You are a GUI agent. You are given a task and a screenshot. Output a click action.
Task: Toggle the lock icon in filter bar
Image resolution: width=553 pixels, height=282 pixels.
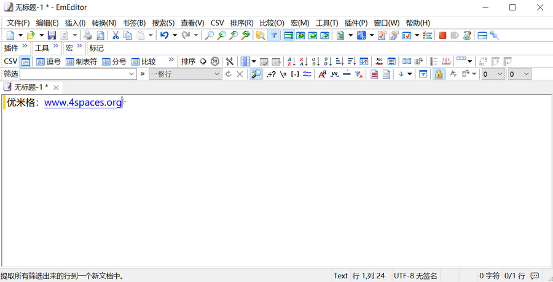[x=439, y=74]
